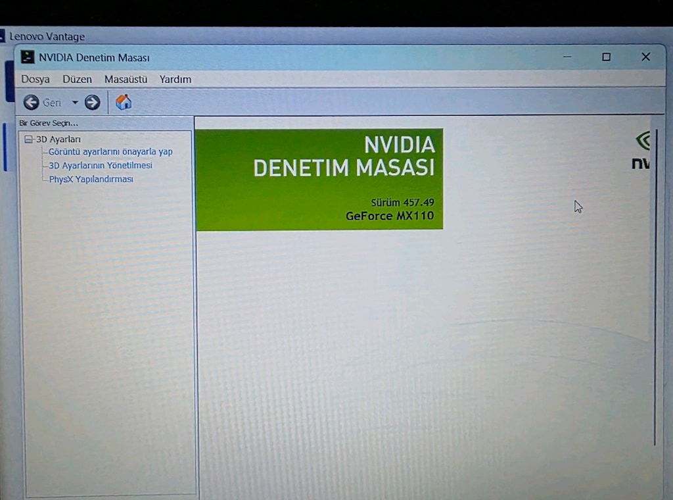Click the NVIDIA Denetim Masası green banner
Image resolution: width=673 pixels, height=500 pixels.
[319, 179]
